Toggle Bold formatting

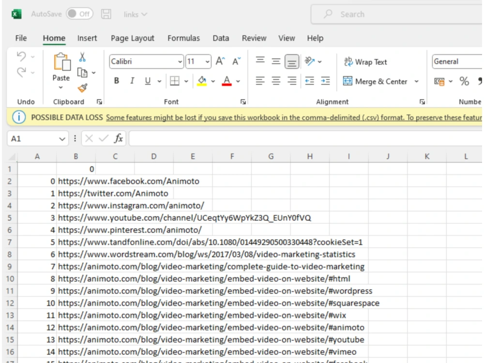tap(116, 81)
